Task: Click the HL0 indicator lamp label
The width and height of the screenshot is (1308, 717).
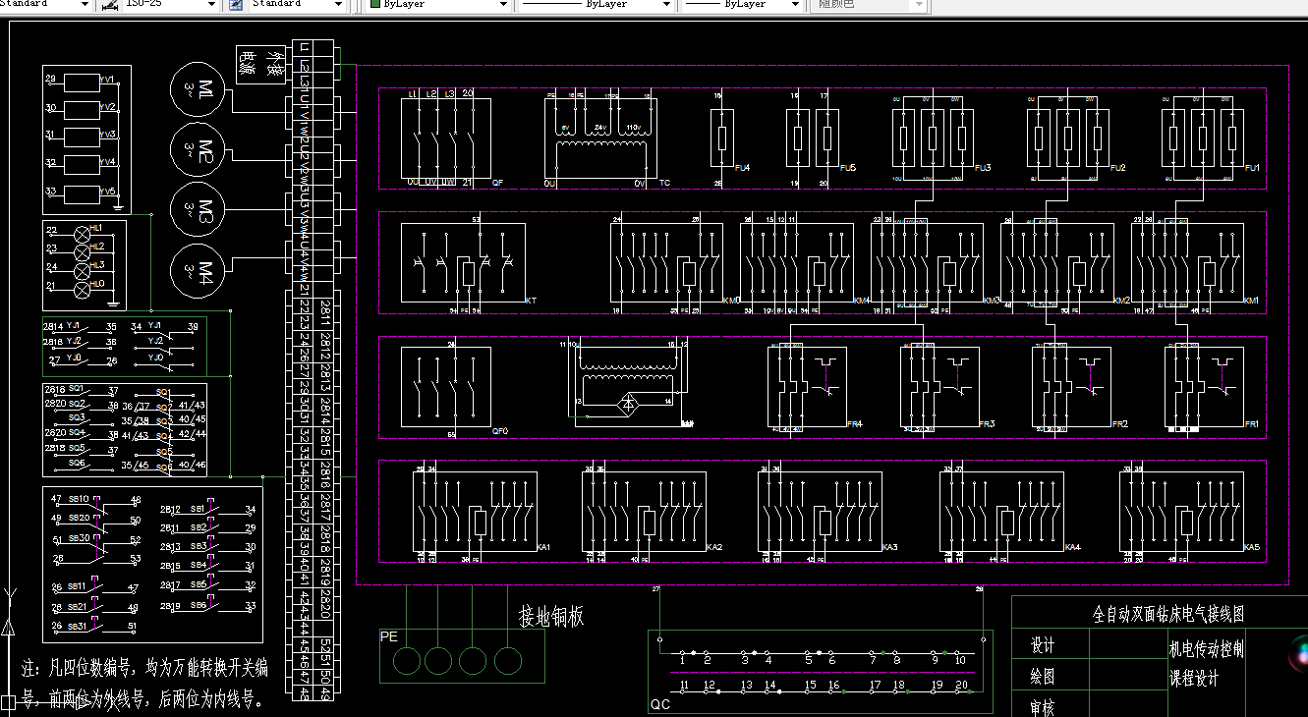Action: pos(96,285)
